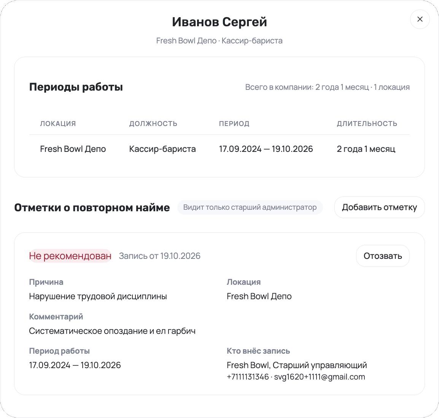The height and width of the screenshot is (418, 439).
Task: Click Всего в компании summary text
Action: 327,87
